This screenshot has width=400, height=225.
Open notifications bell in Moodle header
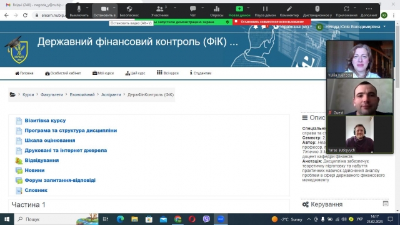256,27
